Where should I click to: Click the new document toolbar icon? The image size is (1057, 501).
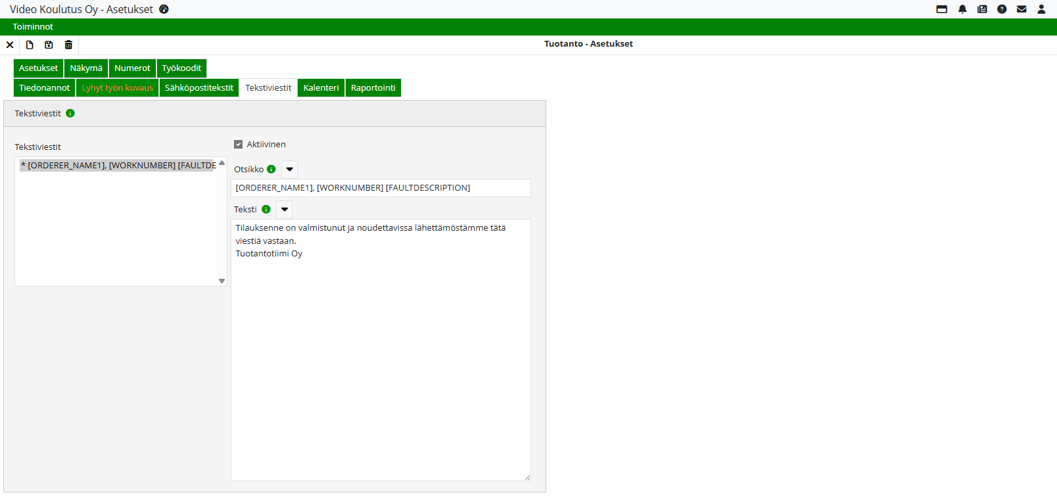(x=30, y=45)
